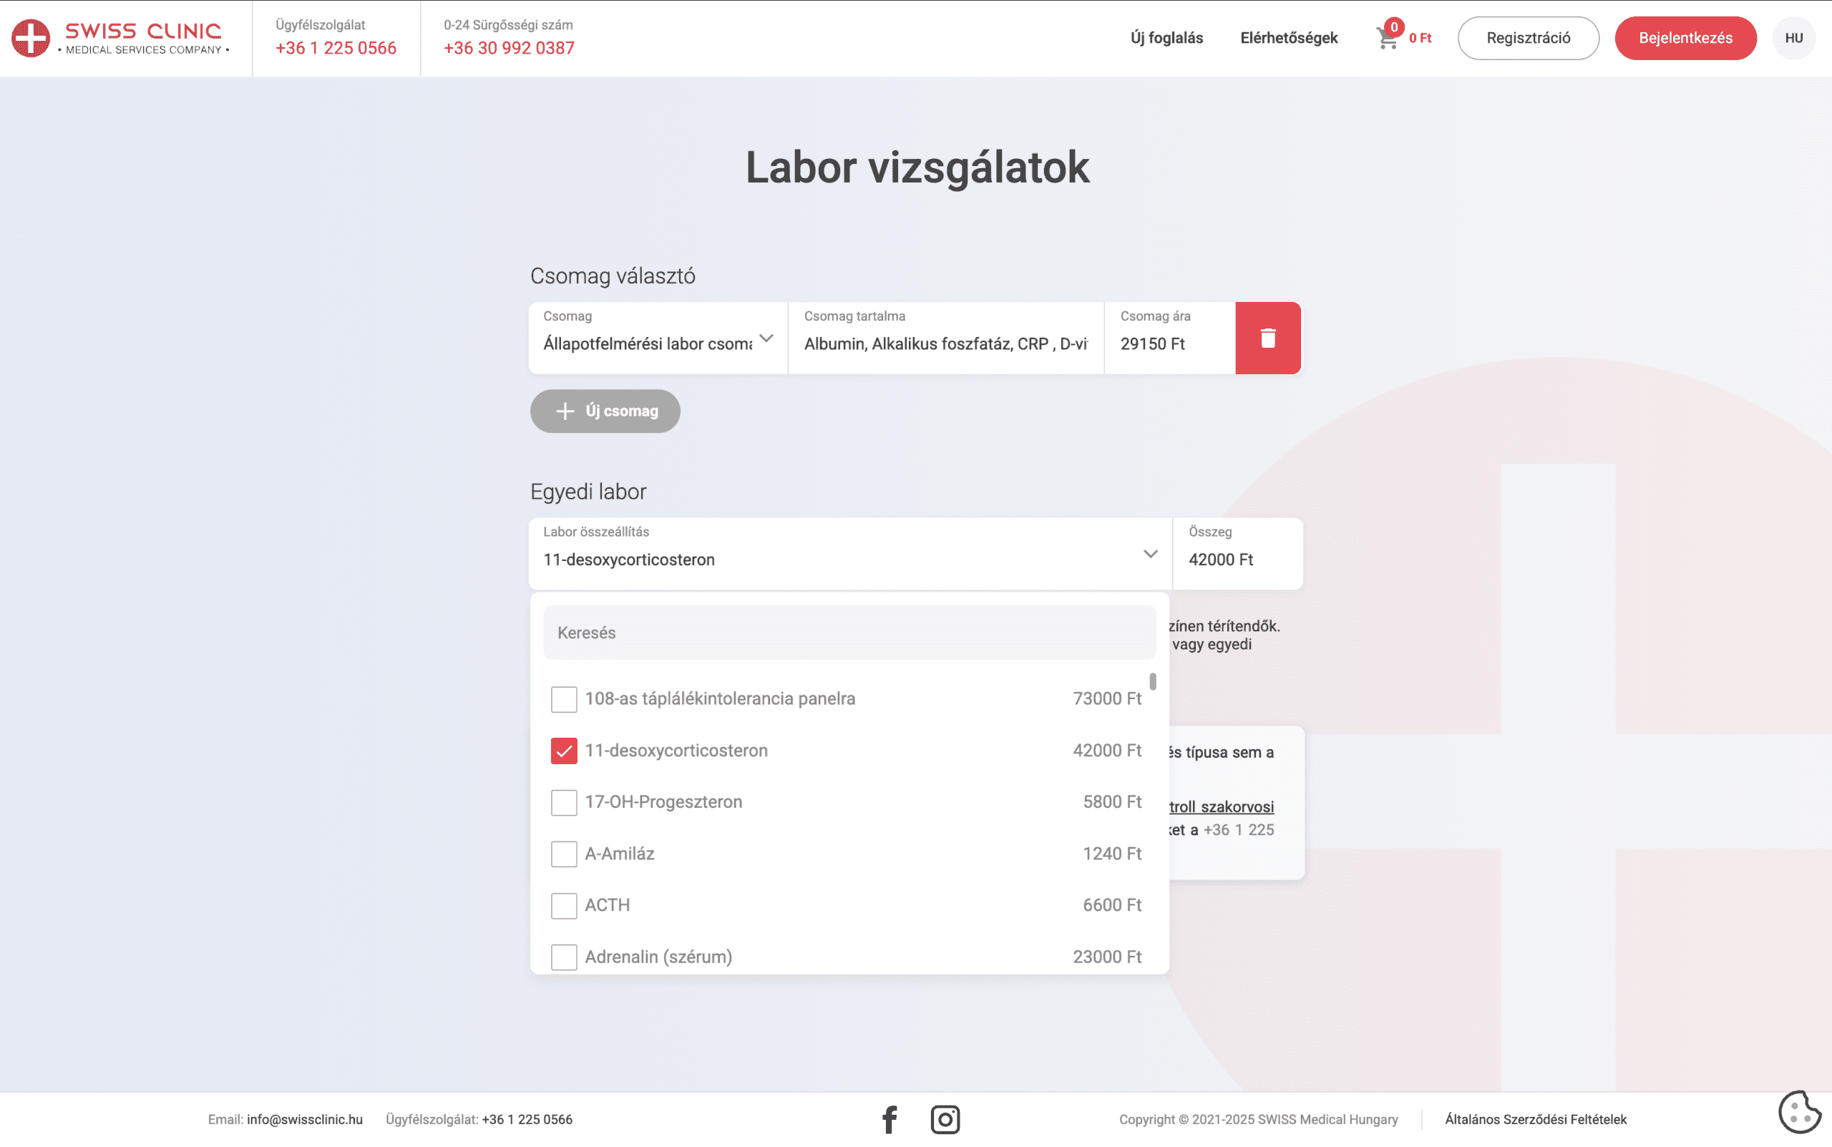
Task: Click the Csomag választó heading
Action: (x=612, y=276)
